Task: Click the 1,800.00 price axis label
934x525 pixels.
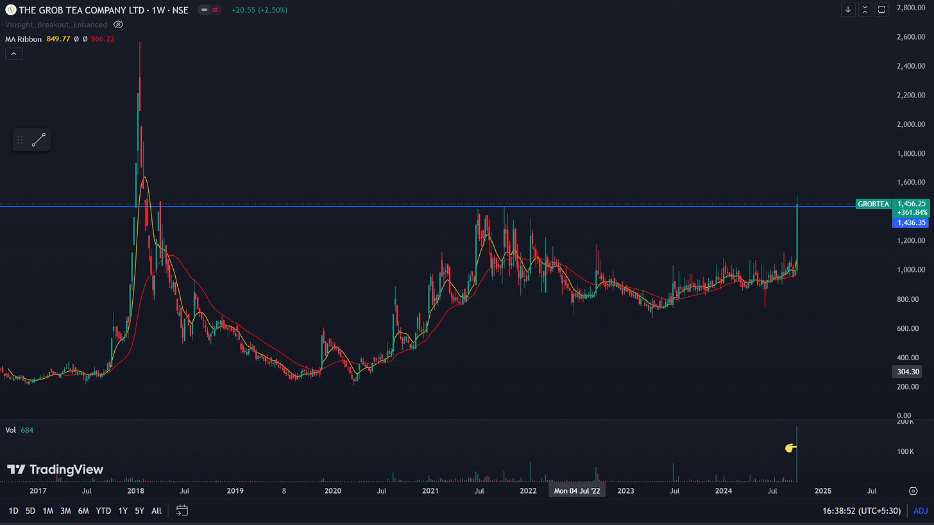Action: tap(910, 153)
